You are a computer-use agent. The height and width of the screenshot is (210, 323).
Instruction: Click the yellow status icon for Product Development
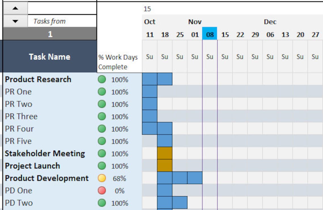pyautogui.click(x=102, y=178)
